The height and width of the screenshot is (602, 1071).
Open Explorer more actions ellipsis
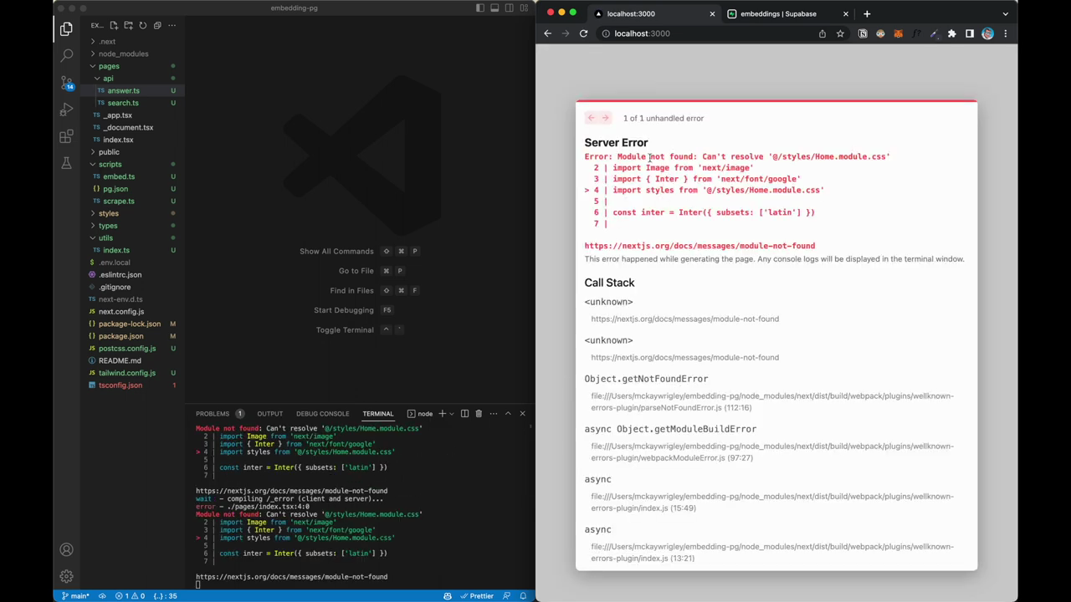pyautogui.click(x=172, y=25)
